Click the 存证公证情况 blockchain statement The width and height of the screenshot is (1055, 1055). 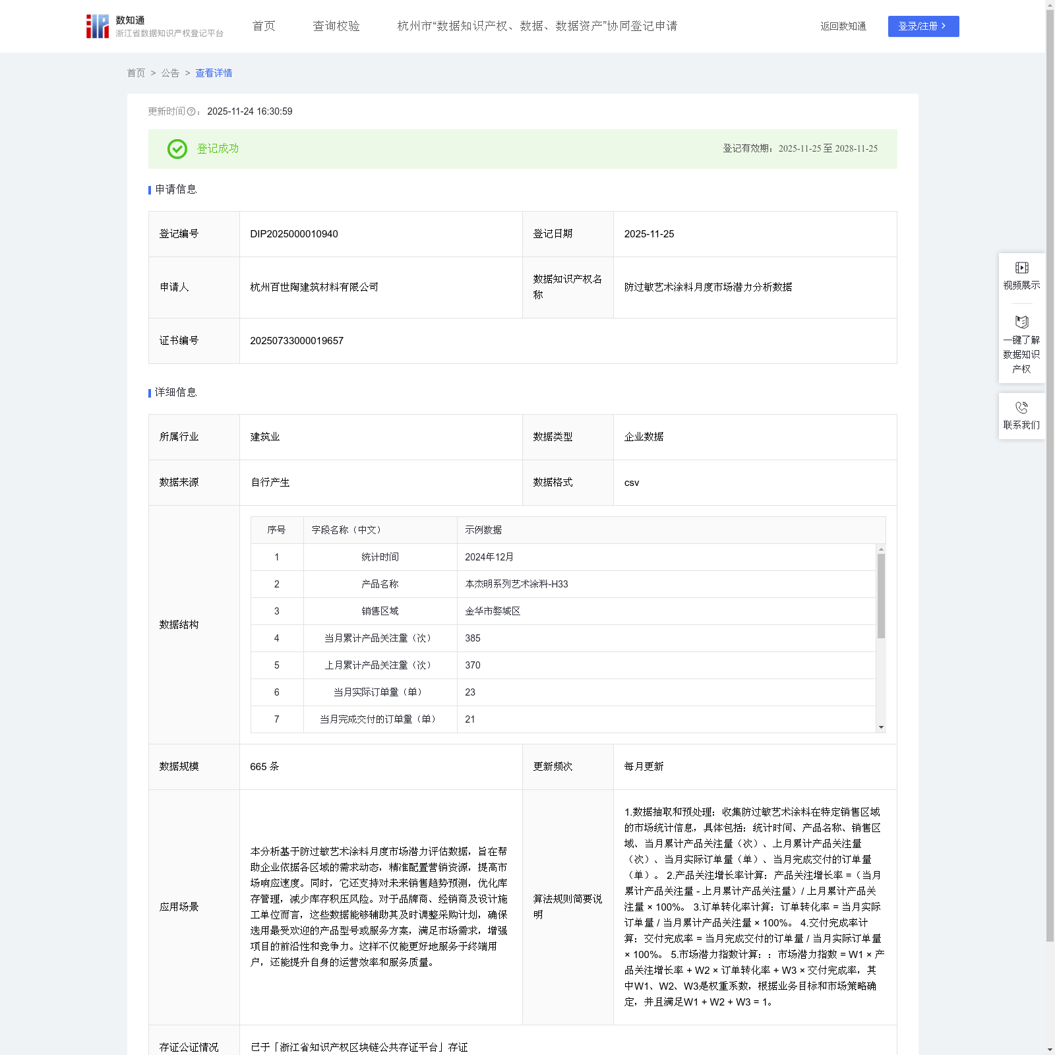[x=359, y=1048]
